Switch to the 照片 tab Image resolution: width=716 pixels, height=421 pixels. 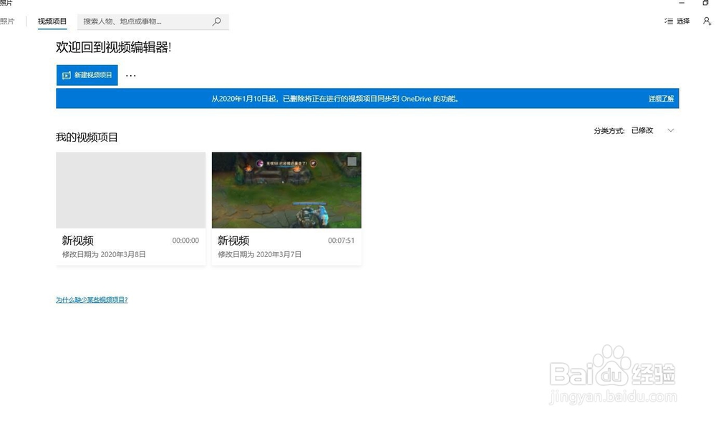pos(7,21)
